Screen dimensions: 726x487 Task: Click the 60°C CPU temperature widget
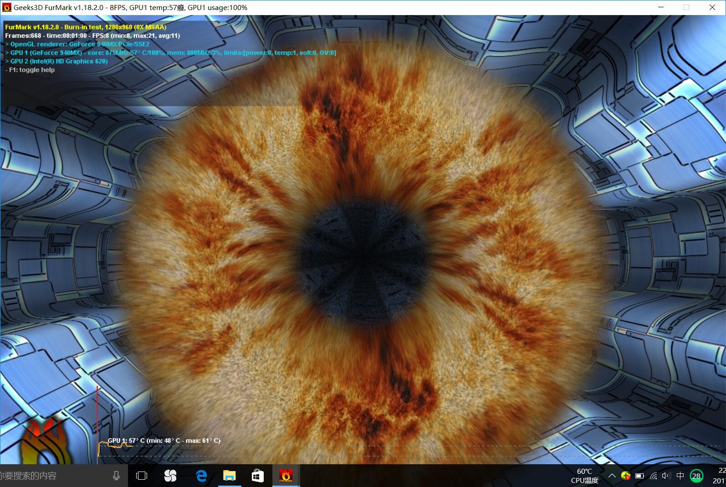pos(584,476)
